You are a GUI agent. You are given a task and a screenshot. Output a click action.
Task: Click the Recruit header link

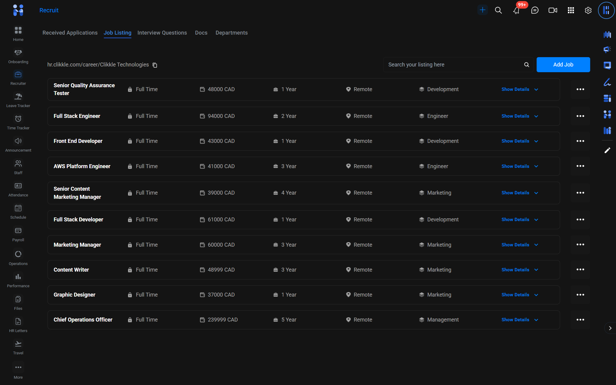coord(49,11)
